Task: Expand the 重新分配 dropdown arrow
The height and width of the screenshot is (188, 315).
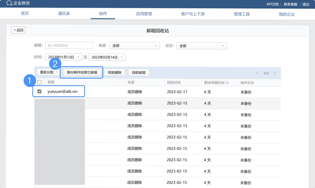Action: [56, 72]
